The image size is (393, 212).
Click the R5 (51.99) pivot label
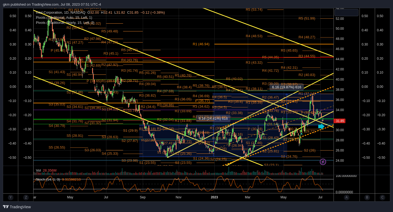pyautogui.click(x=307, y=18)
